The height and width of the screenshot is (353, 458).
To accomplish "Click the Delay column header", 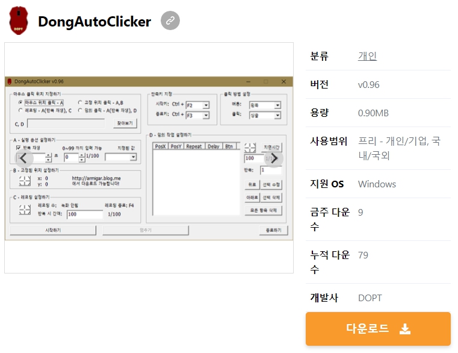I will (x=214, y=146).
